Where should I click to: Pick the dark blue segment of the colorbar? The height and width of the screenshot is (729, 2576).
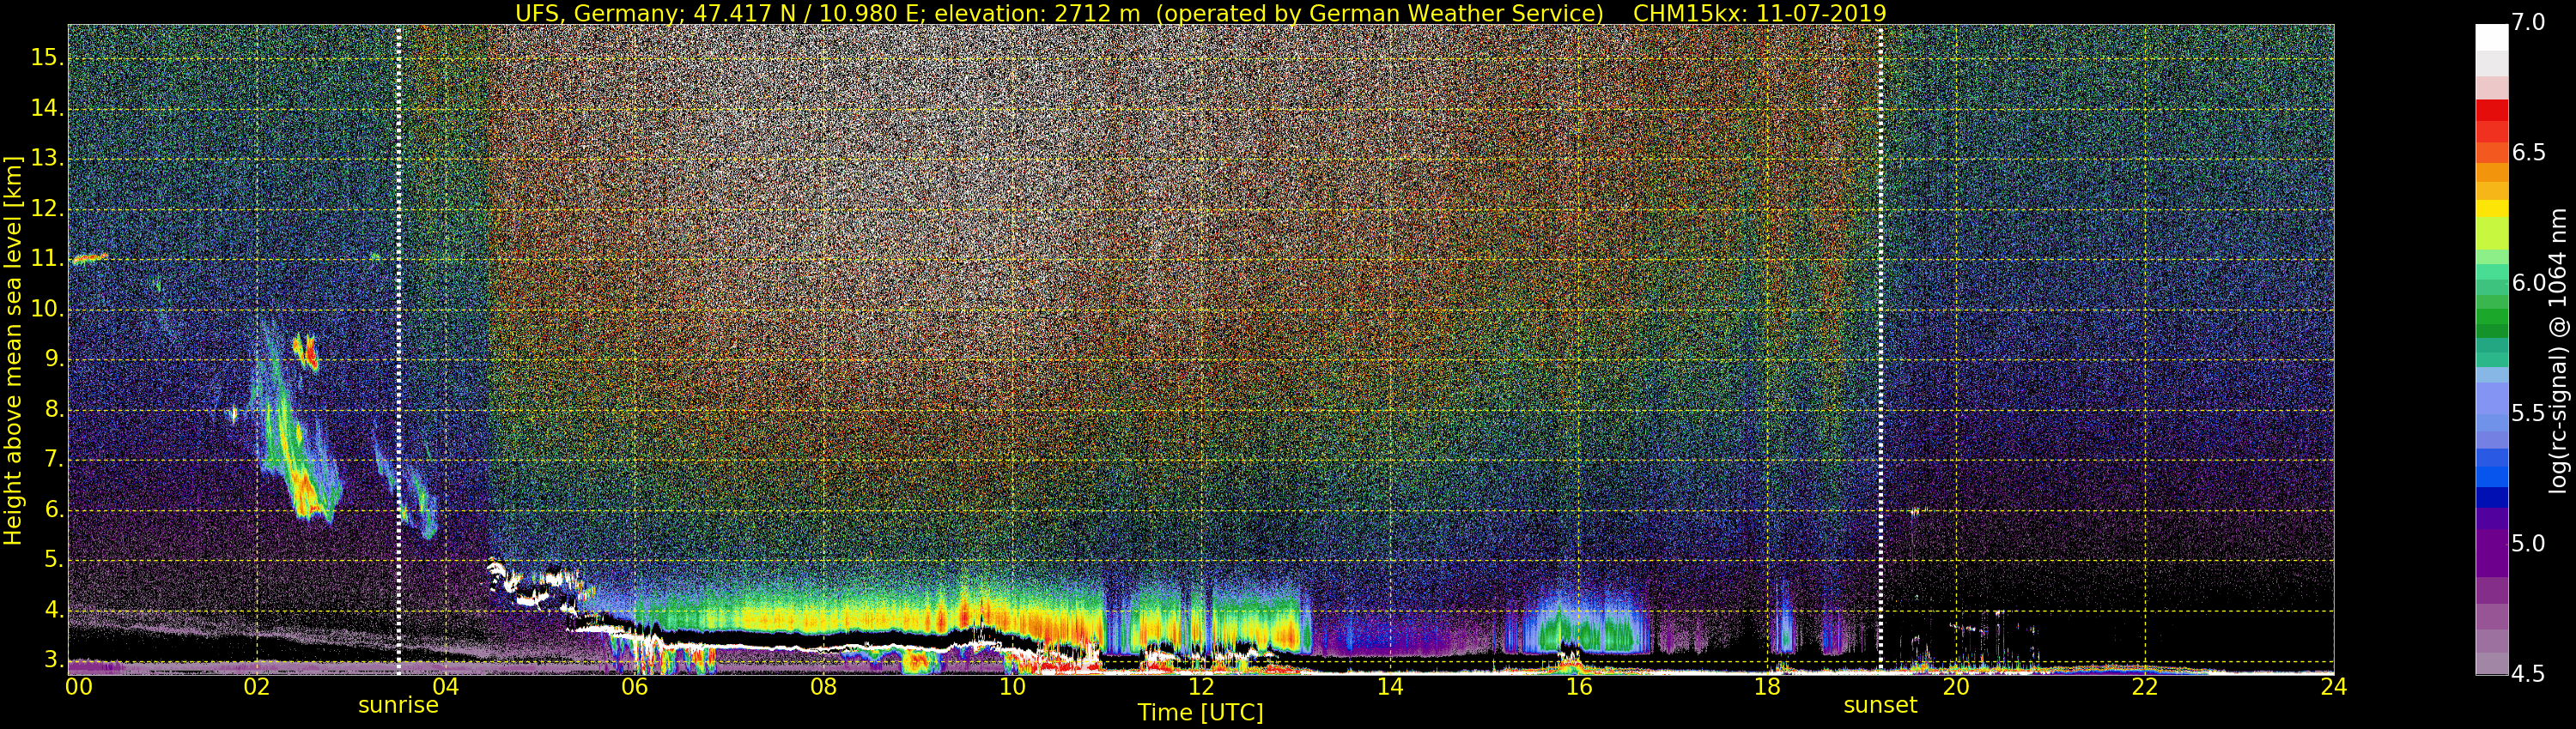pos(2491,497)
